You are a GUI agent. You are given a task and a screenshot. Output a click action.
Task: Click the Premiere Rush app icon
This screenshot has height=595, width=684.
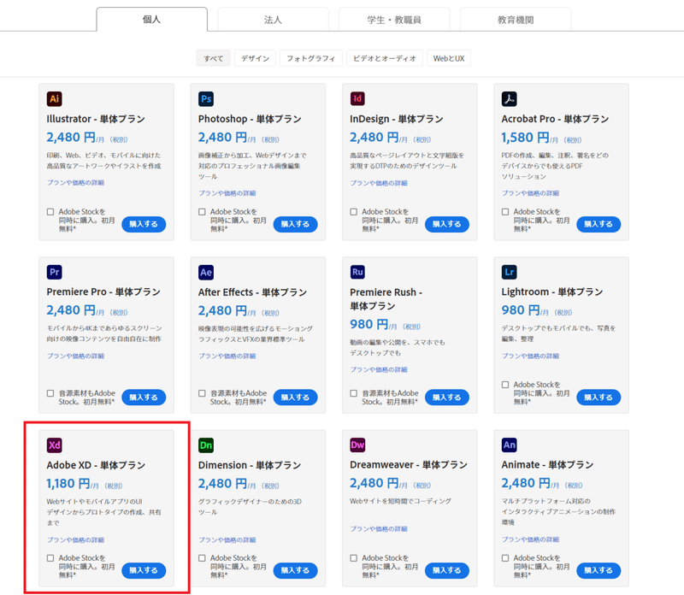click(x=356, y=271)
